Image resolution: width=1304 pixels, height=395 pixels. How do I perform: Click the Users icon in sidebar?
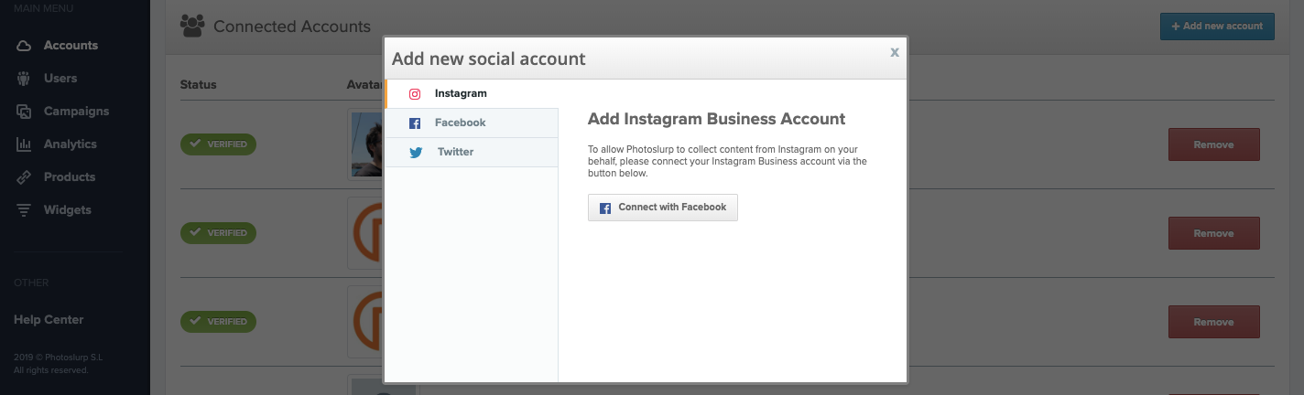pyautogui.click(x=25, y=79)
